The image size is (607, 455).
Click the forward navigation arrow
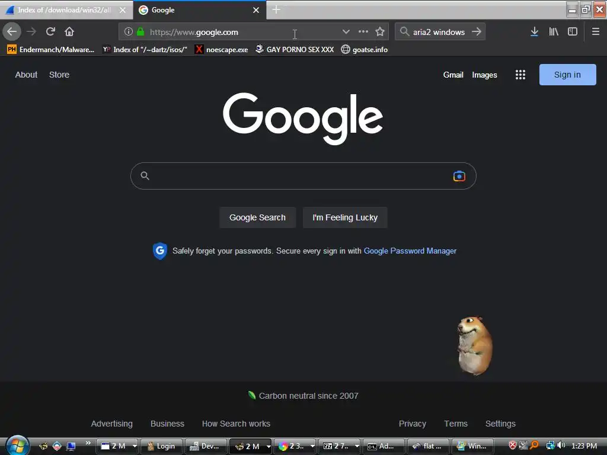tap(31, 31)
